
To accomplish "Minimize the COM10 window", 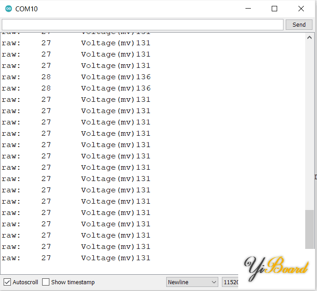I will click(248, 9).
